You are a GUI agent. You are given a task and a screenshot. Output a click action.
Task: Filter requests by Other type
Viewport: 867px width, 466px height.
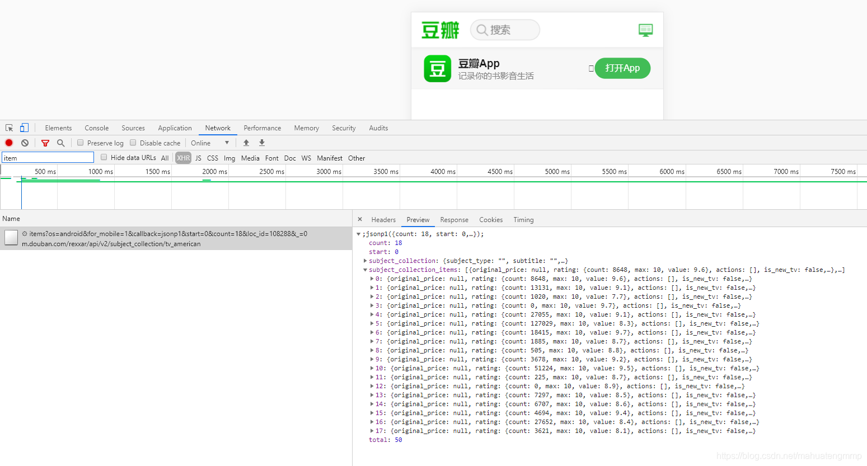357,158
